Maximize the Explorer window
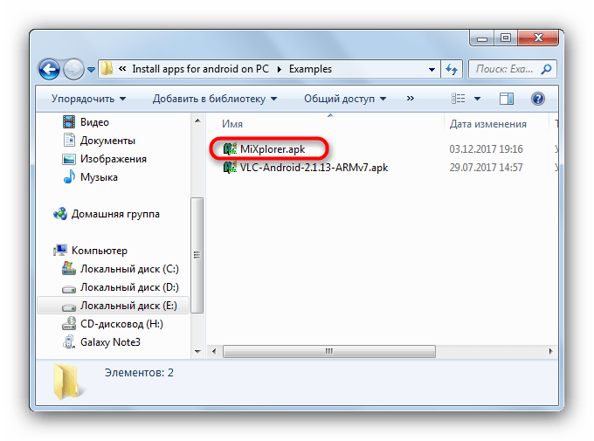The width and height of the screenshot is (594, 441). pyautogui.click(x=506, y=38)
